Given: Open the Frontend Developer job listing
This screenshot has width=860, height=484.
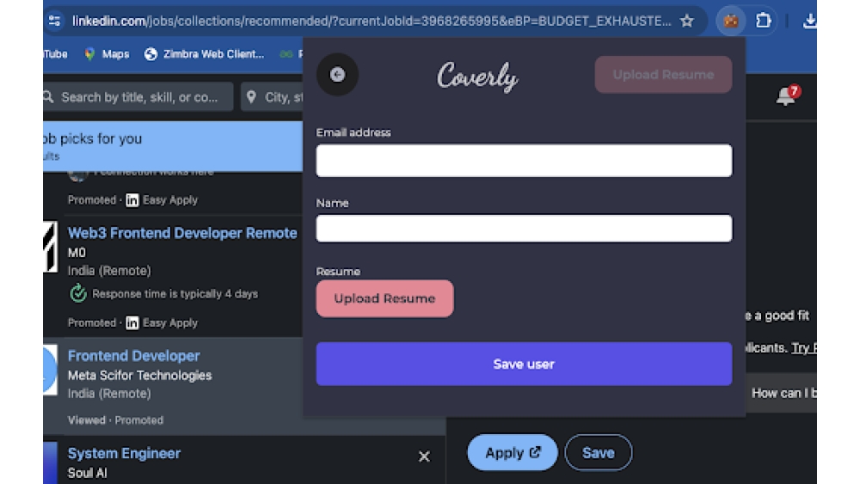Looking at the screenshot, I should [x=134, y=356].
